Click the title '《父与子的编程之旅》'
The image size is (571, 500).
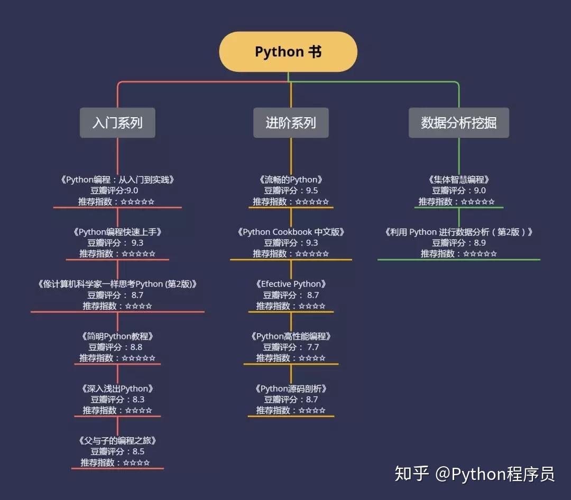point(117,441)
